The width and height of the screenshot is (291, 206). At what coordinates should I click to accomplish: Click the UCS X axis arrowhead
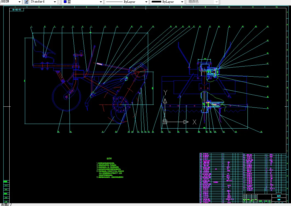coord(186,122)
